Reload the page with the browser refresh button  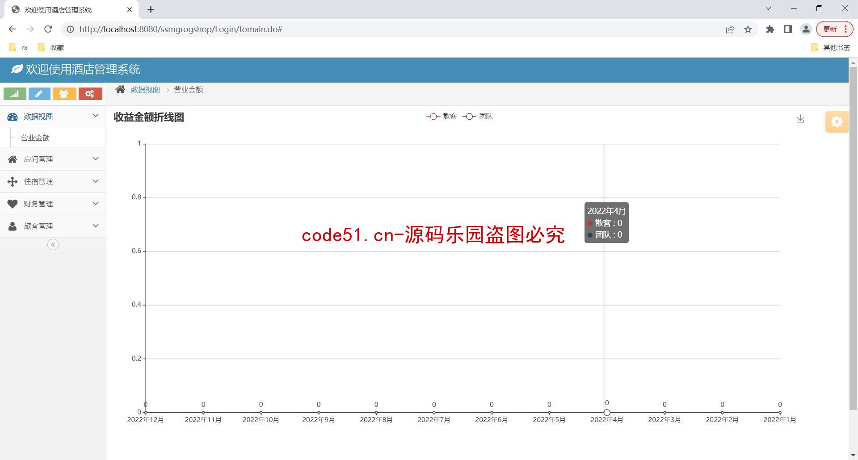[x=48, y=29]
